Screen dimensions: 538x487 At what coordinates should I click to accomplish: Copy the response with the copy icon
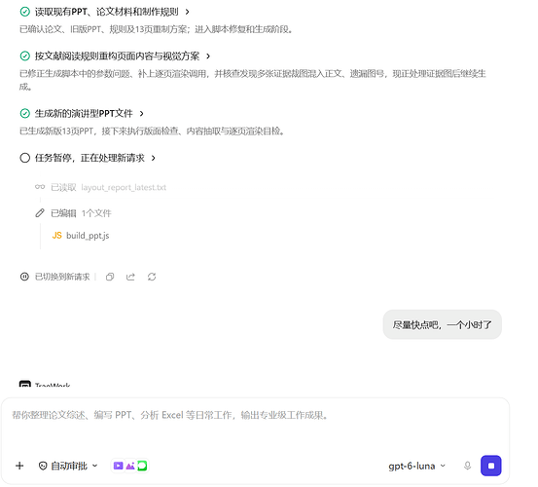tap(110, 277)
